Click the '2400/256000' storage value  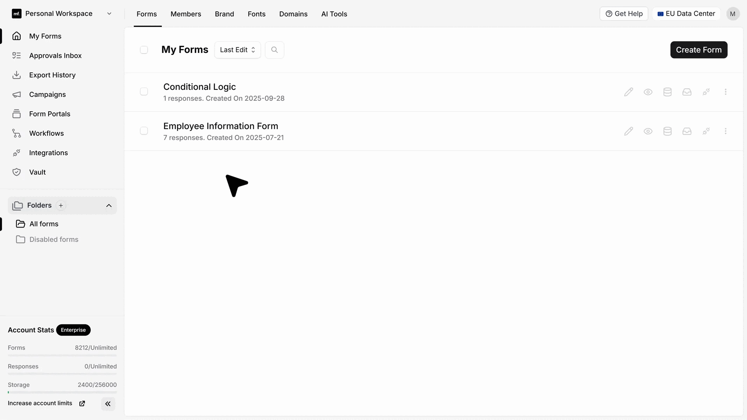point(97,385)
